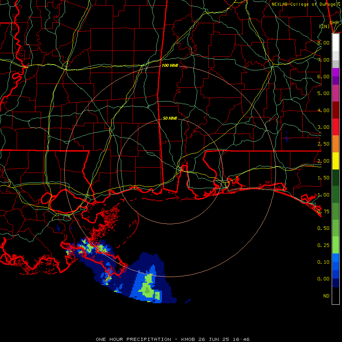Select the 0.25 legend label
This screenshot has height=342, width=342.
pos(323,245)
